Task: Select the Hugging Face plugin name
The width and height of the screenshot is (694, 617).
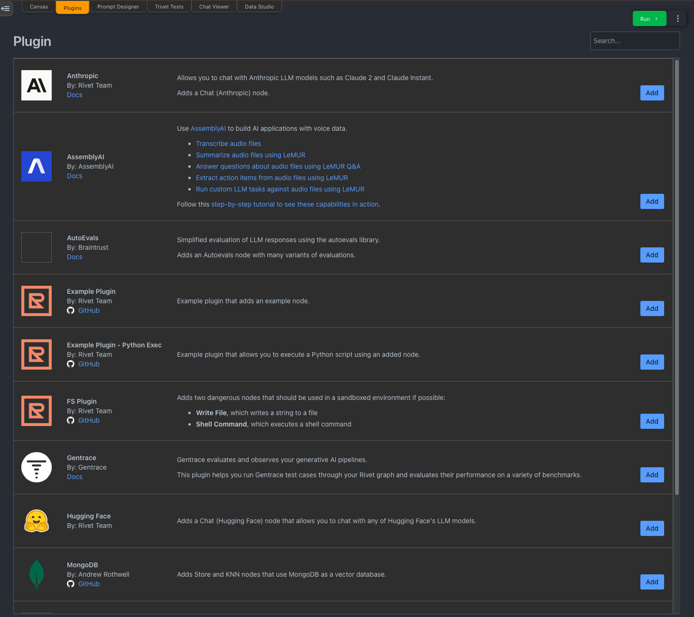Action: 89,516
